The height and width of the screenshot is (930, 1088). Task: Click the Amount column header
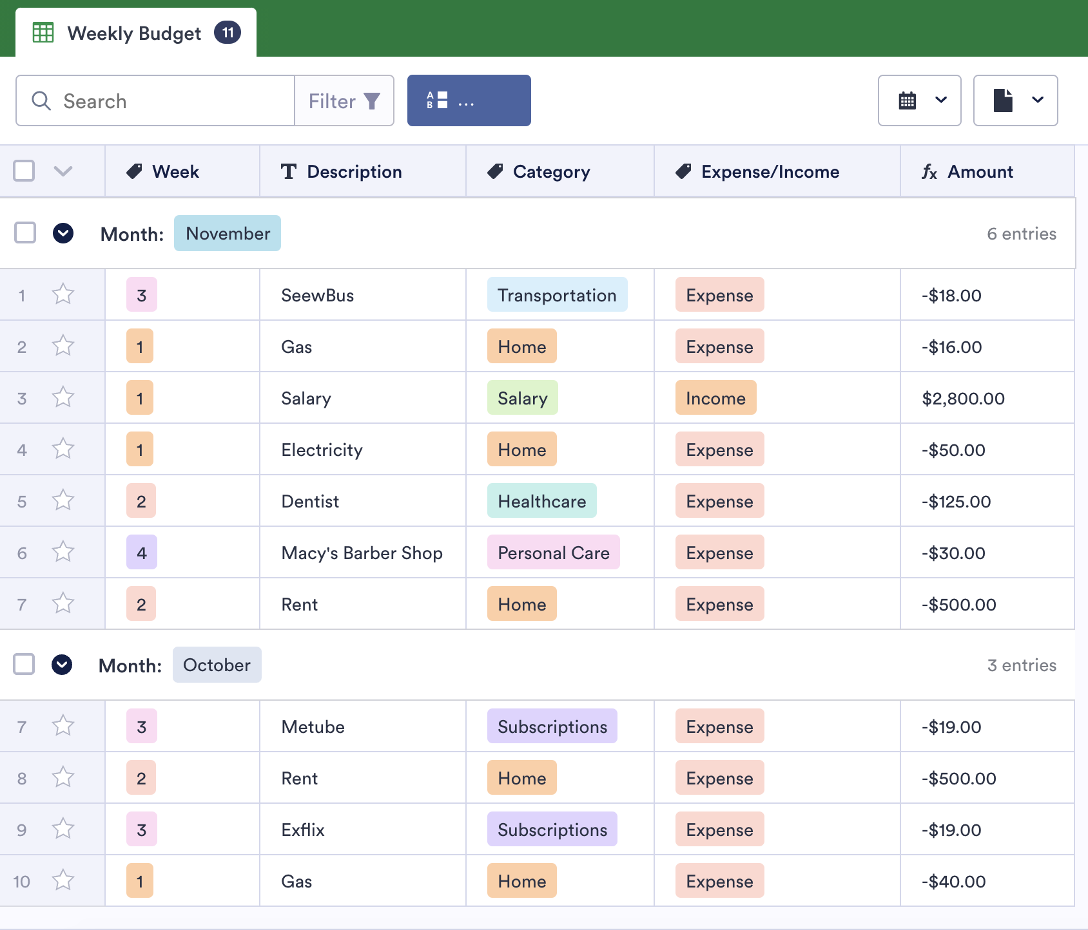(x=980, y=171)
